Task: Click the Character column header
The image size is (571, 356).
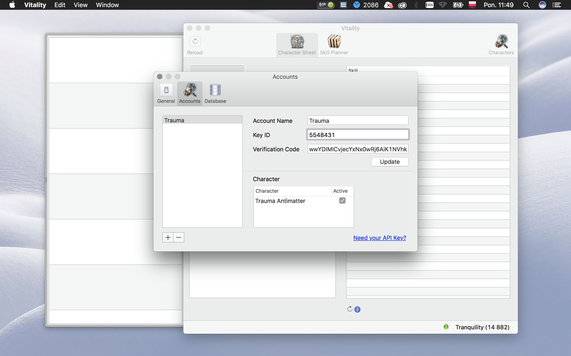Action: coord(292,191)
